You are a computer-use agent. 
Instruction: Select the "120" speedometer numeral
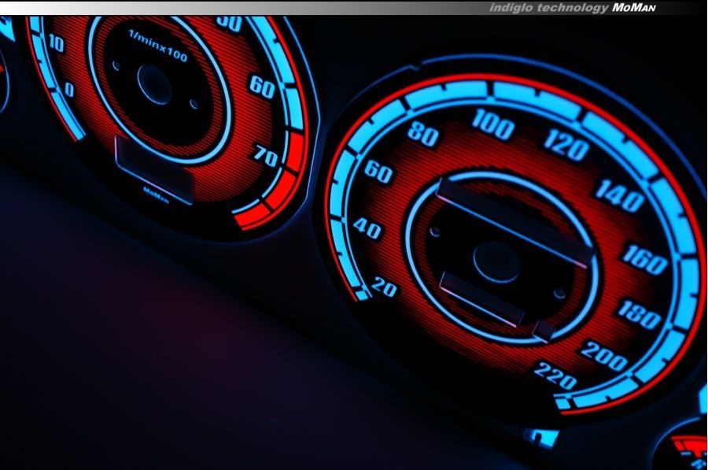point(566,144)
